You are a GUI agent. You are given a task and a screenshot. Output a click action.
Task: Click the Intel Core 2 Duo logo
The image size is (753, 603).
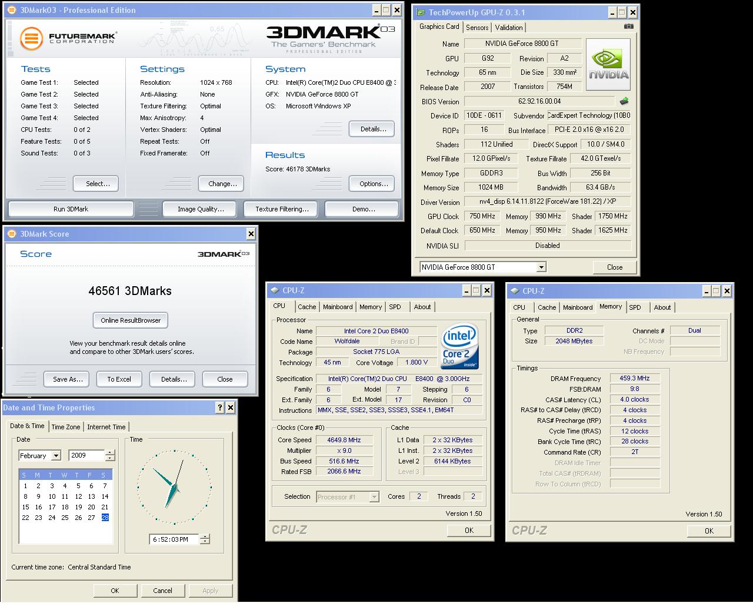(x=459, y=346)
